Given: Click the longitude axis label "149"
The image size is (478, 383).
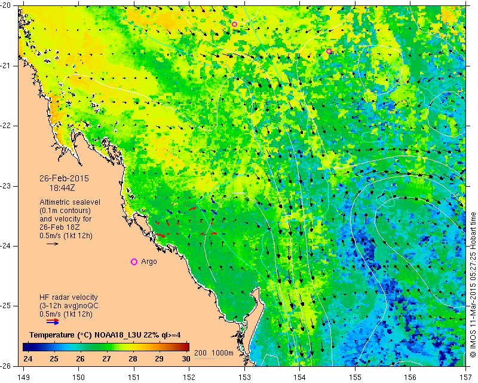Looking at the screenshot, I should (23, 378).
